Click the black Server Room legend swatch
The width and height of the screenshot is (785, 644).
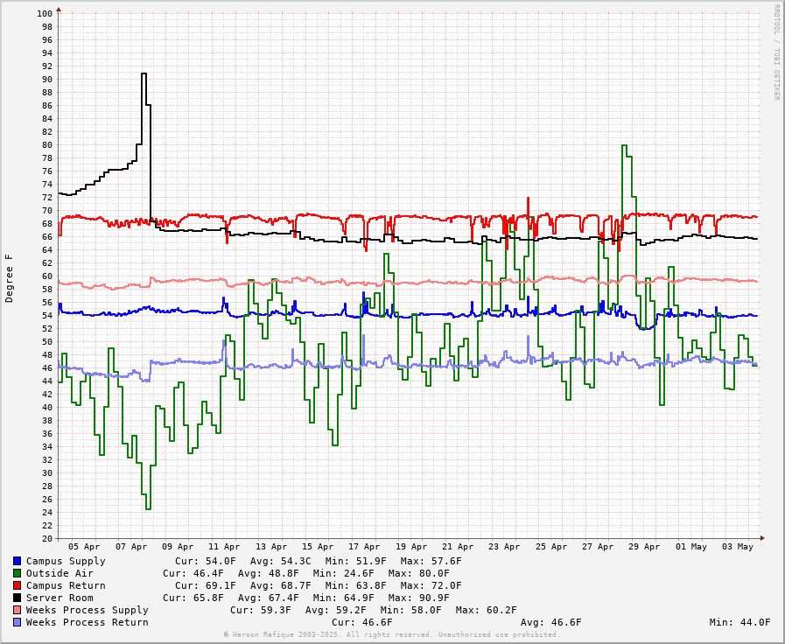point(17,598)
